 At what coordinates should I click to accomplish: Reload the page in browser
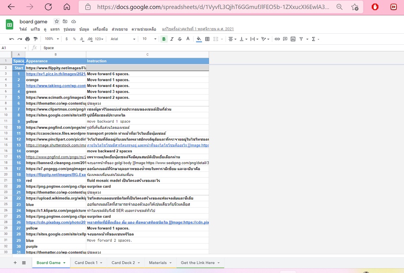(x=48, y=7)
